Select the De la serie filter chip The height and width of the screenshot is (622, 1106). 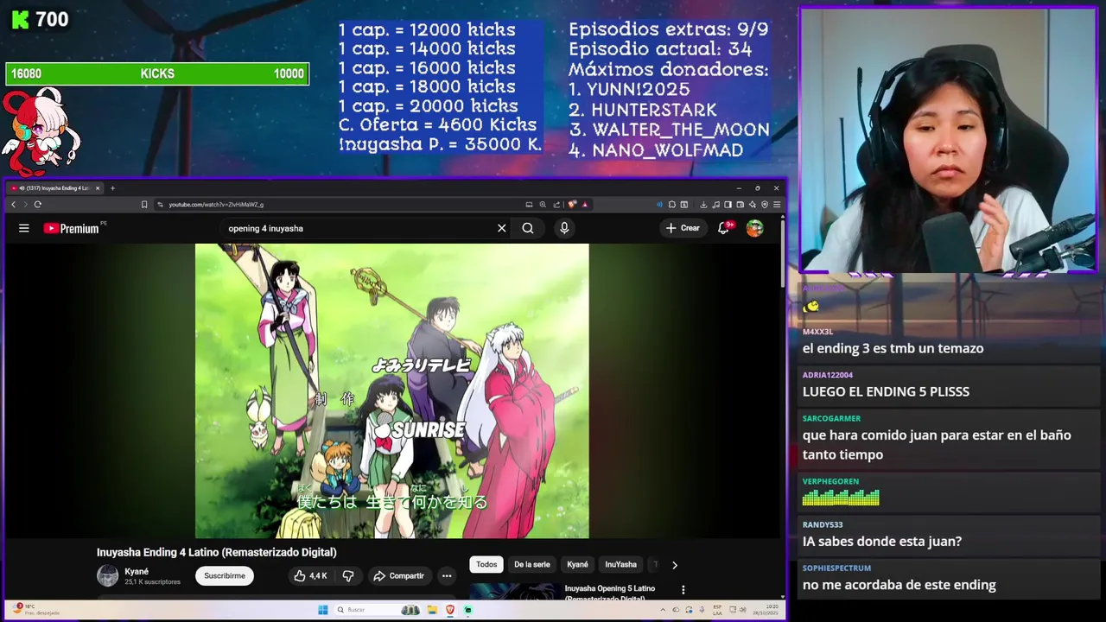click(x=531, y=564)
